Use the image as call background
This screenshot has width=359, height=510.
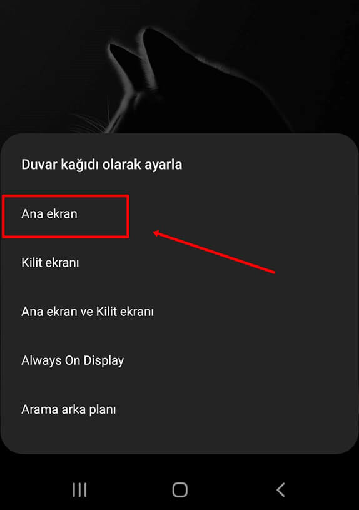coord(69,409)
